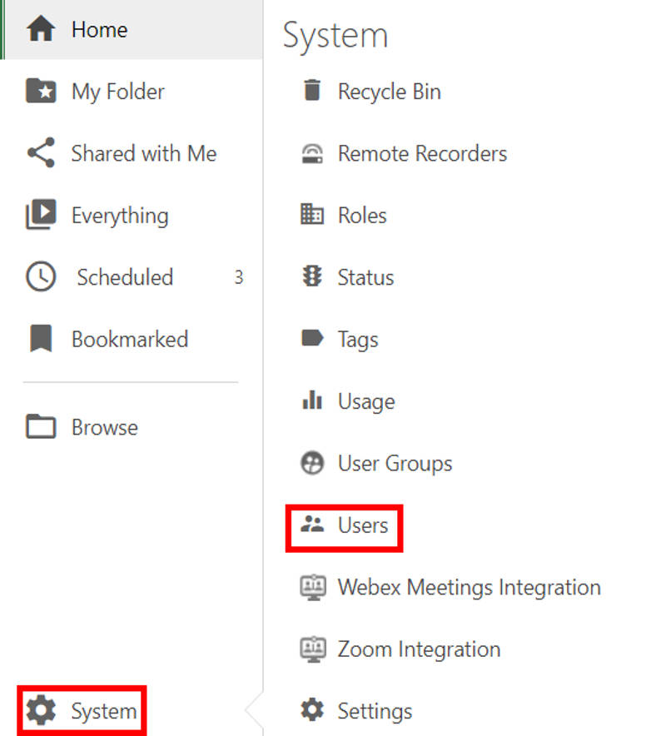Click the Recycle Bin trash icon
The height and width of the screenshot is (736, 661).
pos(312,91)
